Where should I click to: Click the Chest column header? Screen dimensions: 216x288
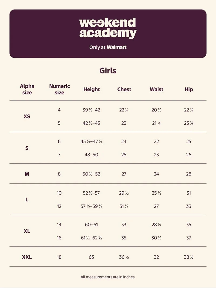click(x=124, y=89)
